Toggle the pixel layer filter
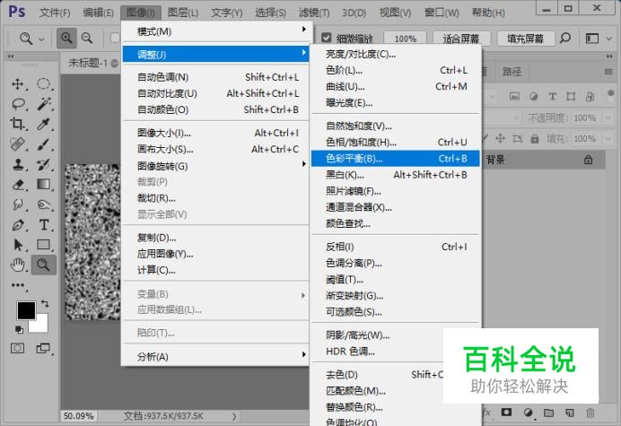Screen dimensions: 621x426 [x=514, y=96]
